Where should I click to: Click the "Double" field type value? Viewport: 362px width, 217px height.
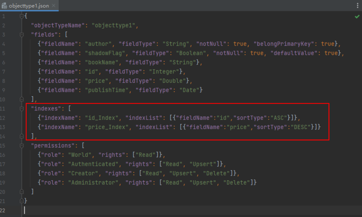click(172, 81)
